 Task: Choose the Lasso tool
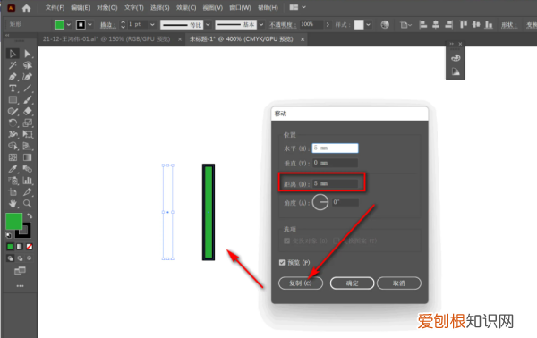[28, 65]
